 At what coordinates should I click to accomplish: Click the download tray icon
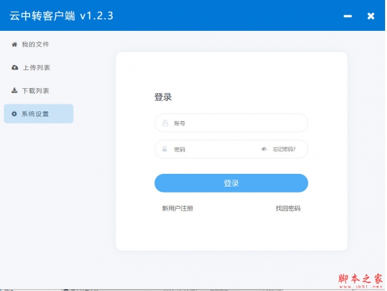pos(15,90)
